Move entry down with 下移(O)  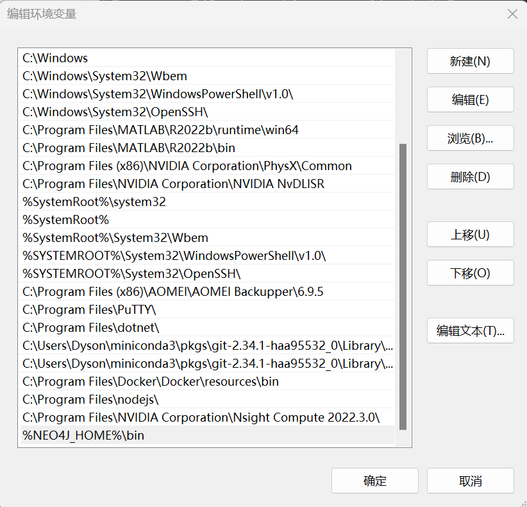pos(470,273)
